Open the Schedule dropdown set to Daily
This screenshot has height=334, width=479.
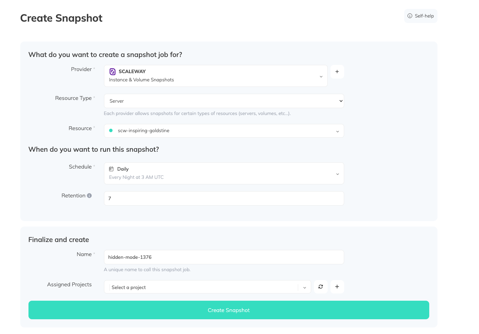click(x=223, y=173)
